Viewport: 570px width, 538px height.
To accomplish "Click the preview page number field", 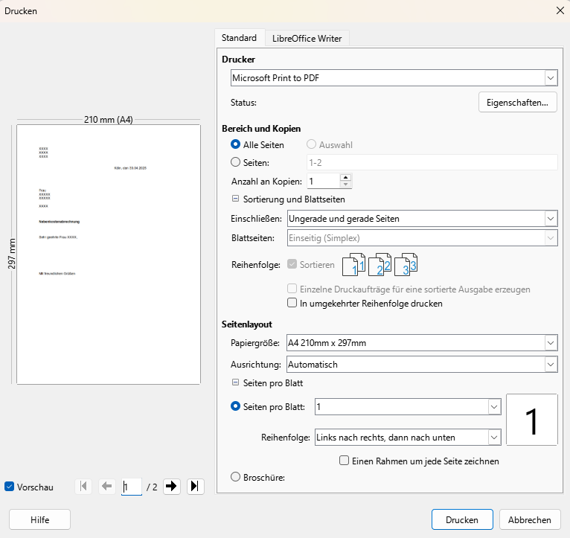I will [x=132, y=487].
